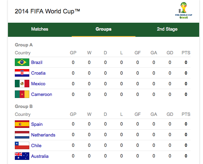Click the Chile flag icon
Image resolution: width=203 pixels, height=164 pixels.
(x=22, y=145)
